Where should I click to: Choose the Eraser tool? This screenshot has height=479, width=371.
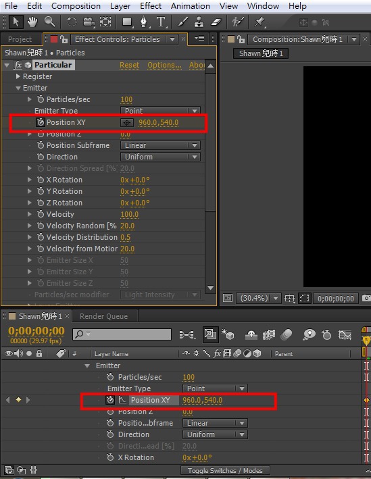pos(216,22)
